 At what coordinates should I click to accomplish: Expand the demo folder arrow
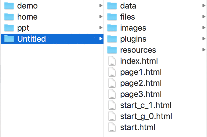click(x=101, y=6)
